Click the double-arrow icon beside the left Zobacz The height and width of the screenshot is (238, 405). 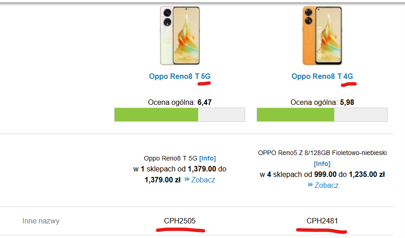click(187, 180)
